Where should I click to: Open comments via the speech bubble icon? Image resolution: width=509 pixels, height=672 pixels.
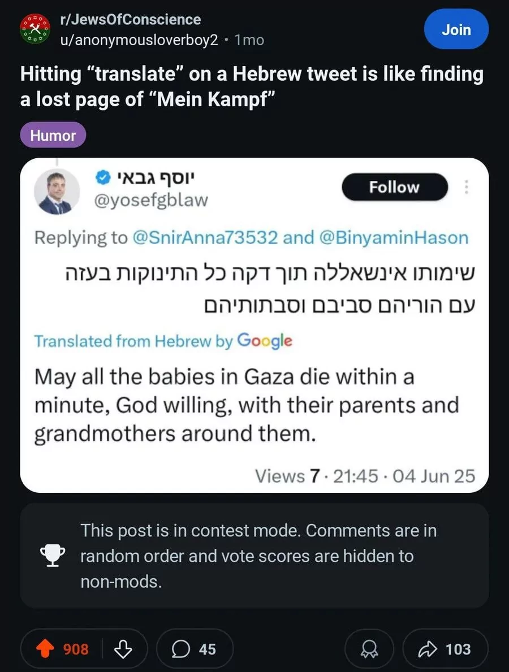click(180, 649)
